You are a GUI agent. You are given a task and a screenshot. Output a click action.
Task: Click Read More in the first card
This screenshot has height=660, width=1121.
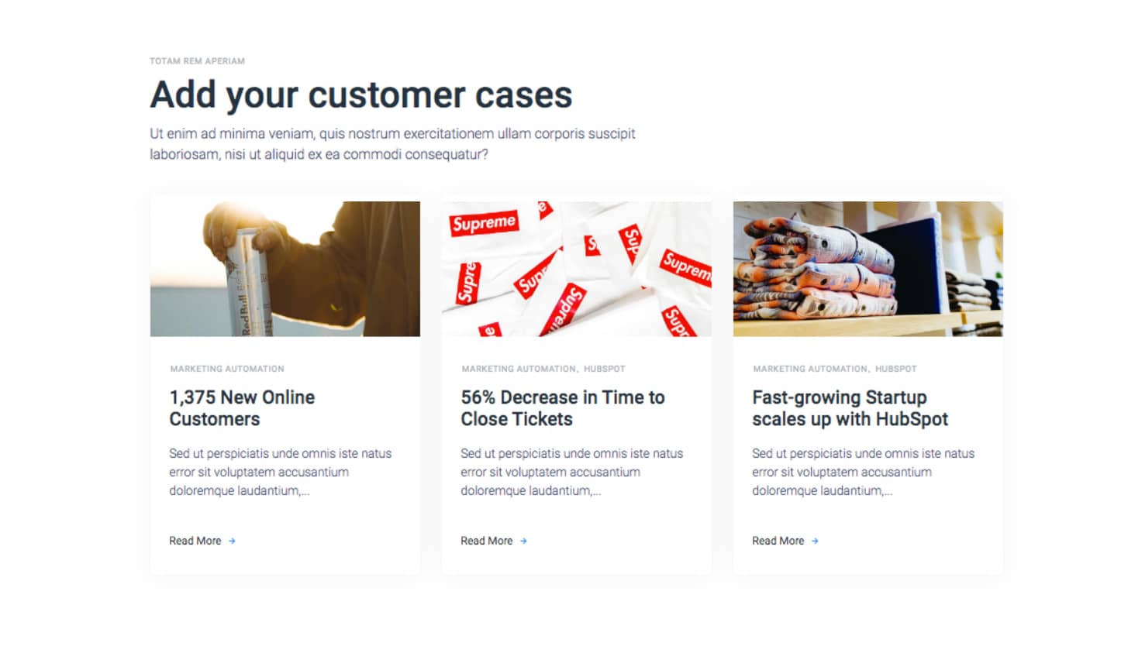(x=195, y=541)
